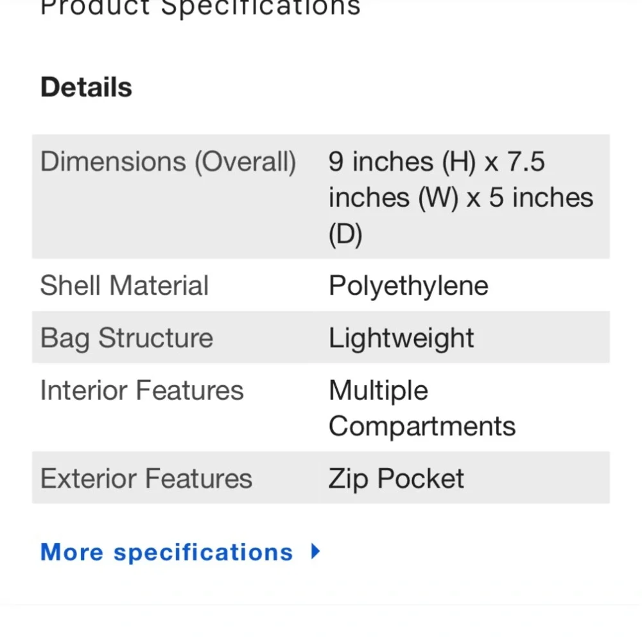Select the Exterior Features label
The image size is (642, 642).
(146, 478)
